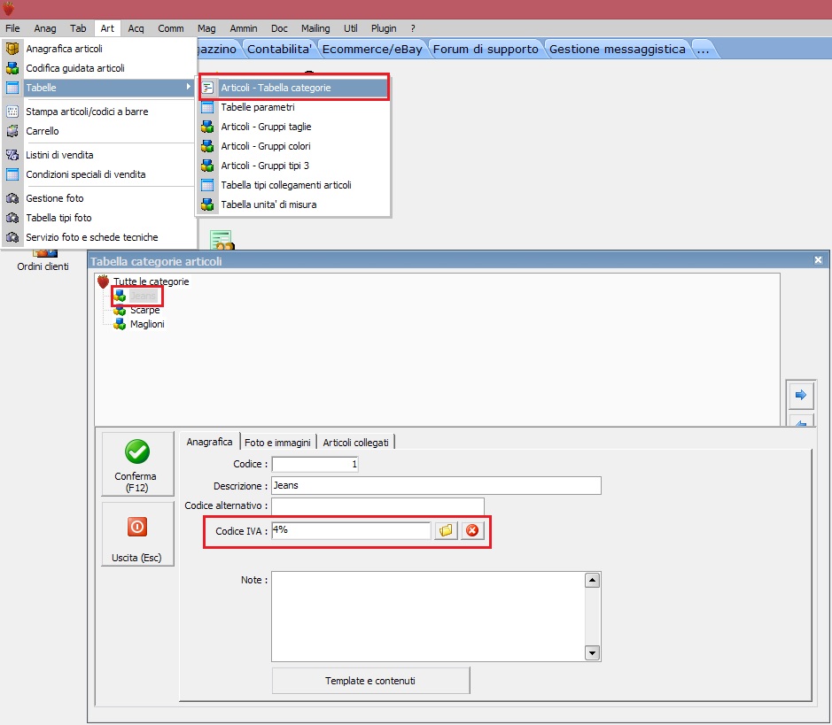Image resolution: width=832 pixels, height=725 pixels.
Task: Click Tutte le categorie root node
Action: click(151, 282)
